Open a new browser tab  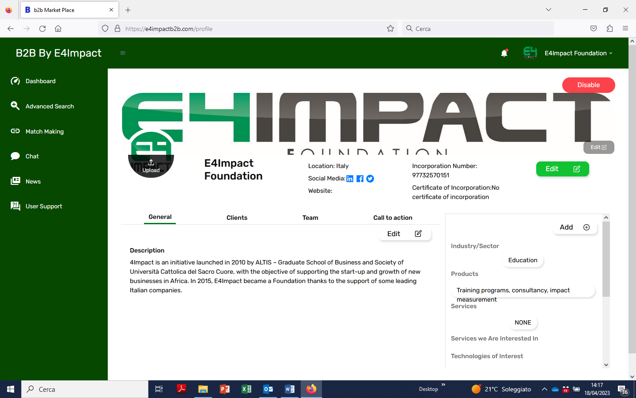tap(128, 10)
